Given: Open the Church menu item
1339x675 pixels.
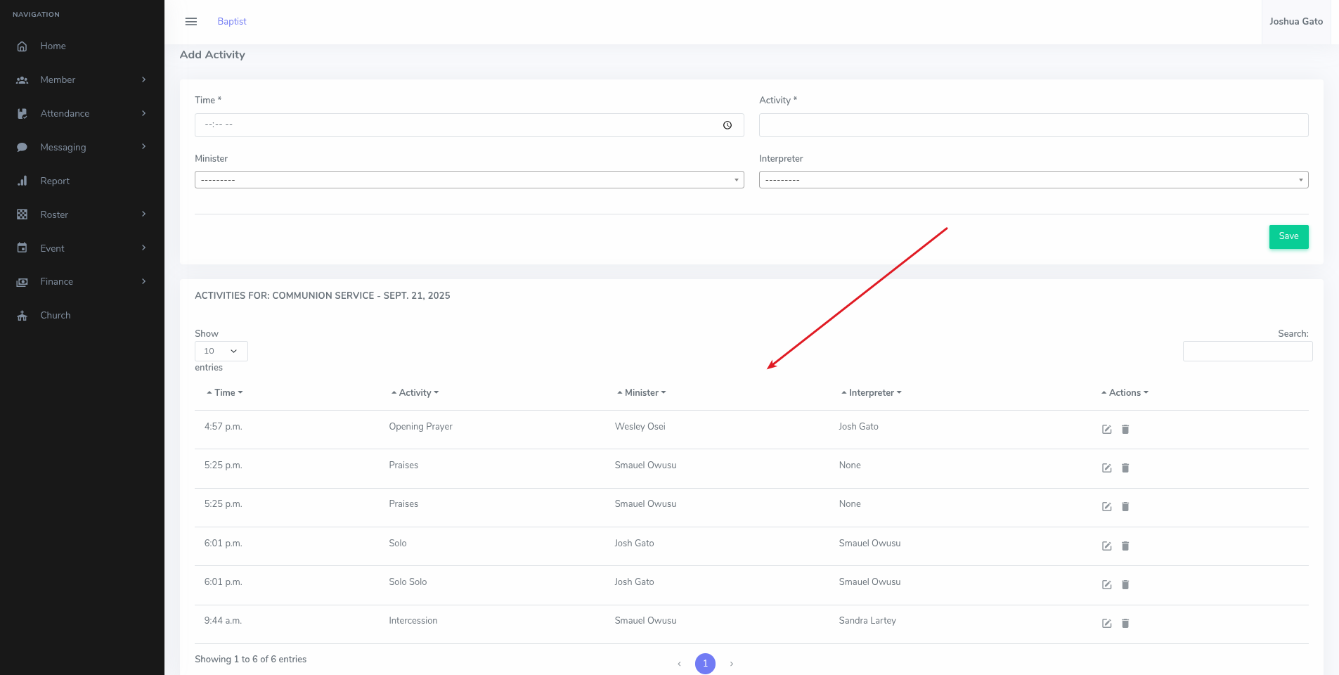Looking at the screenshot, I should pos(56,316).
